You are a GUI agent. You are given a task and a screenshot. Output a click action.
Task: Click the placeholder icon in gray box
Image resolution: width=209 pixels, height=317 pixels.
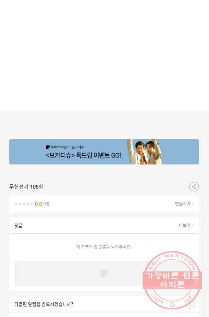104,273
